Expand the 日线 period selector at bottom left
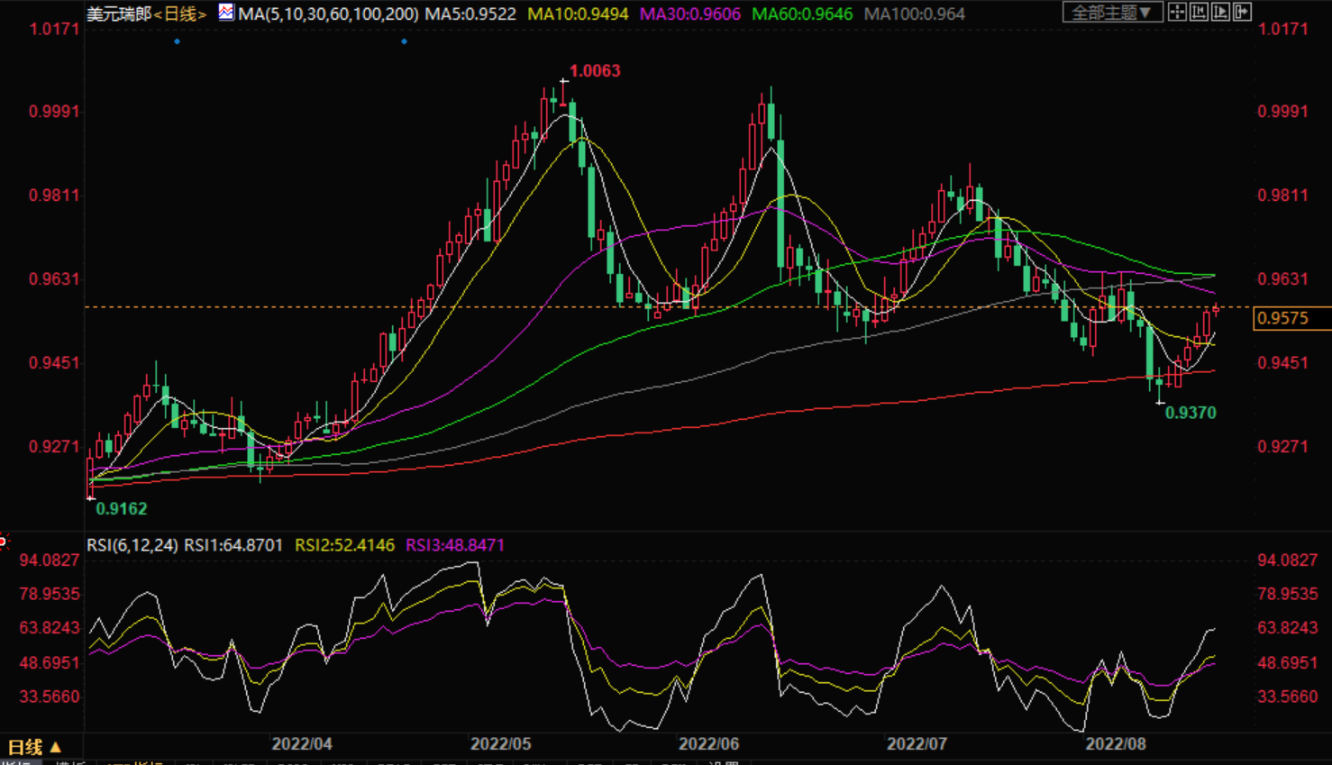The image size is (1332, 765). 34,747
